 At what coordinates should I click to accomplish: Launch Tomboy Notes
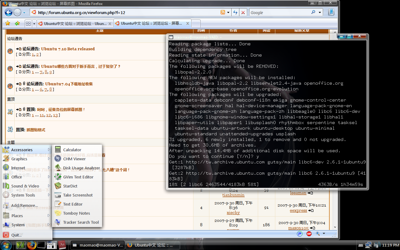pyautogui.click(x=77, y=213)
